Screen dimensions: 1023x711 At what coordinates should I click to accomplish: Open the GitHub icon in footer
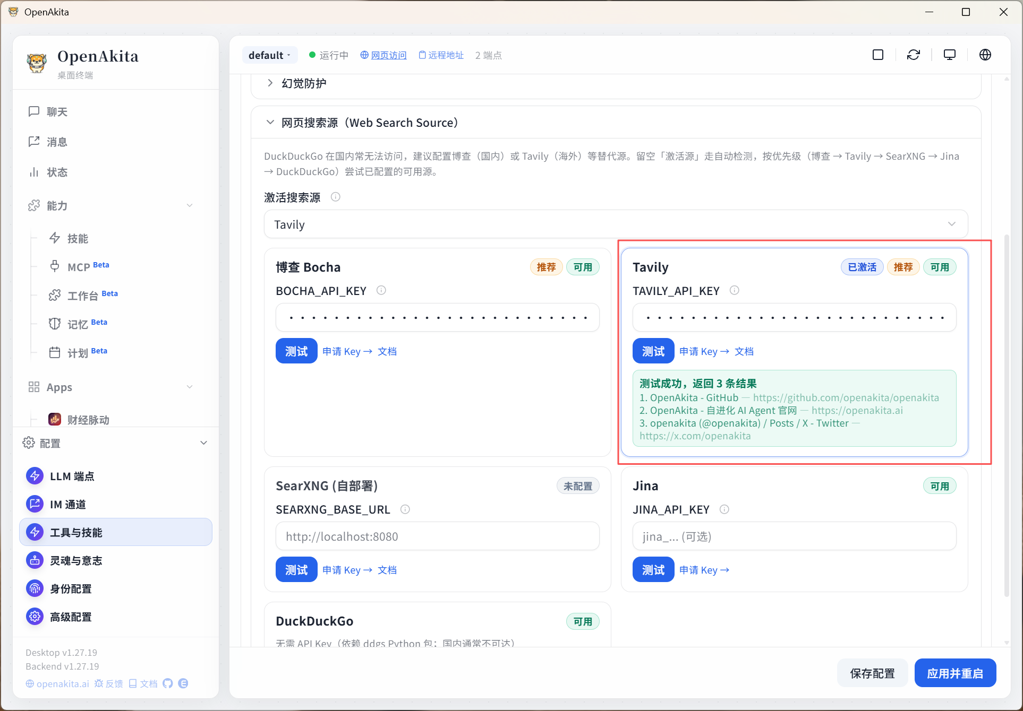pos(168,683)
